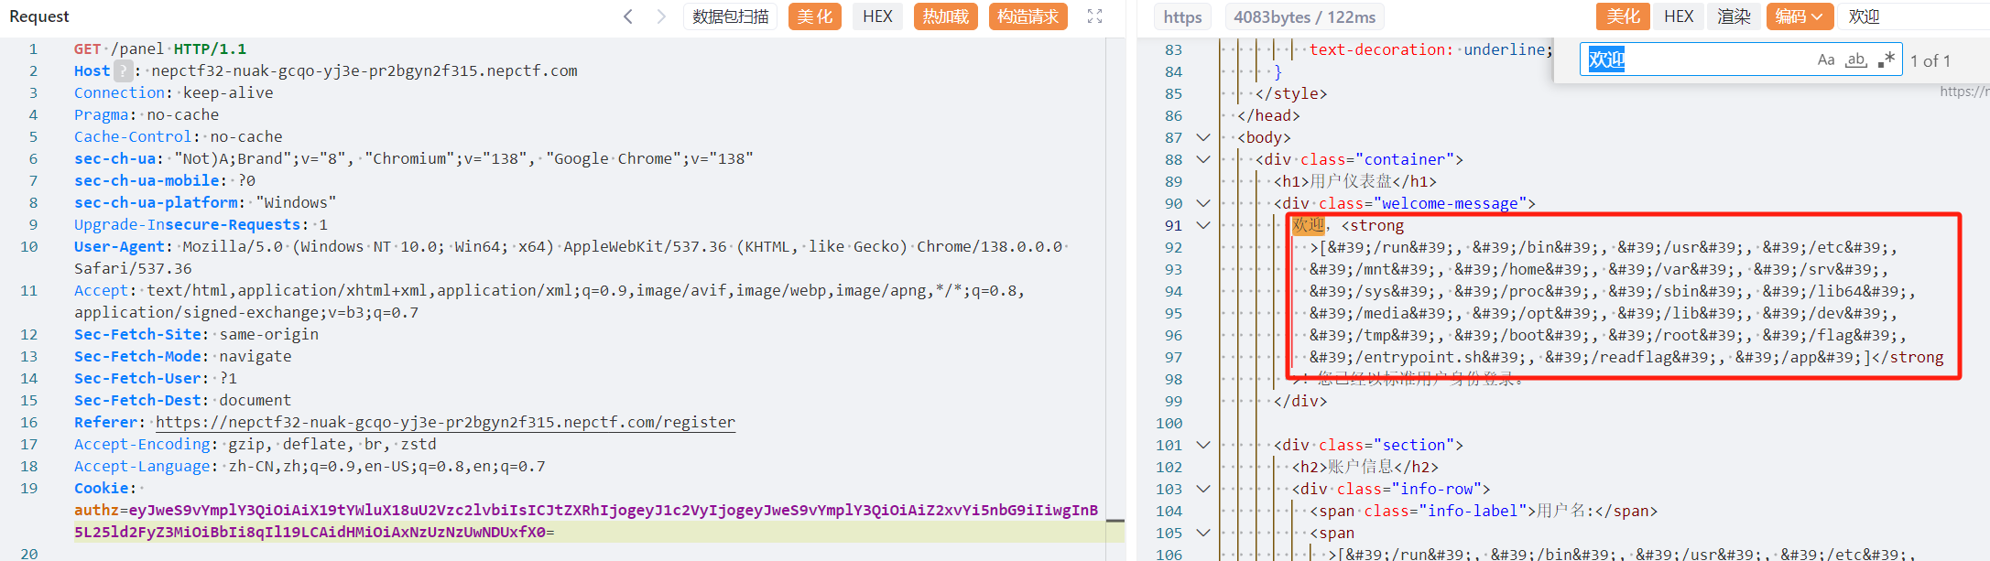Screen dimensions: 1990x561
Task: Toggle 美化 beautify in the Request panel
Action: (x=814, y=16)
